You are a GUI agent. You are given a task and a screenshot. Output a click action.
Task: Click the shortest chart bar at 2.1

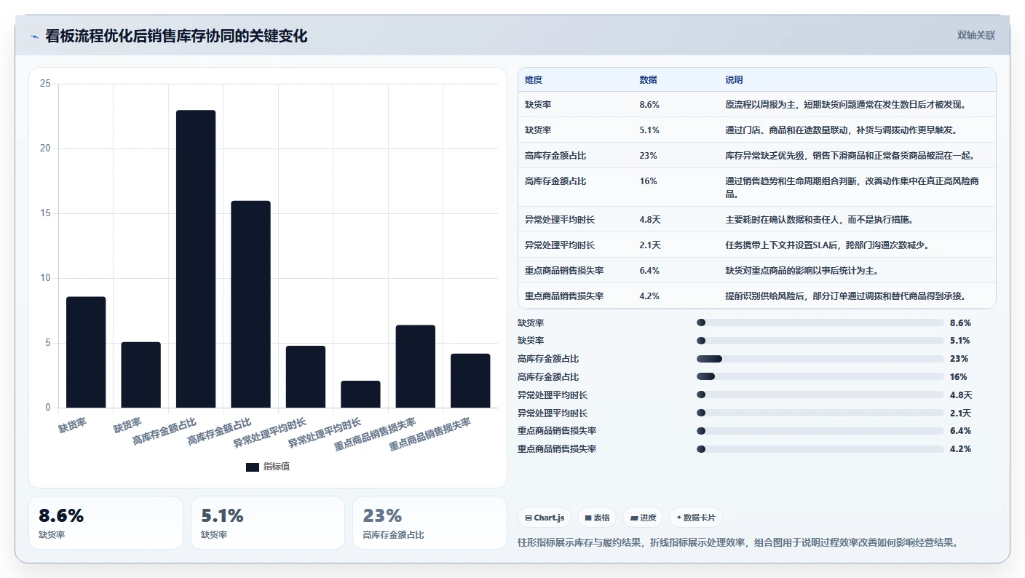(360, 394)
